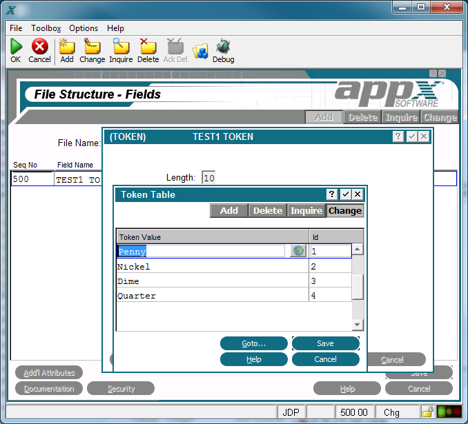Click the padlock icon in status bar

coord(428,412)
